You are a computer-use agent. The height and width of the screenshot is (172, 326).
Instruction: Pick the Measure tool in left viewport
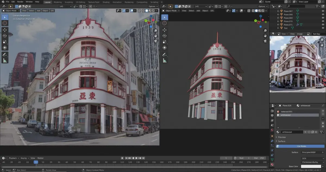coord(5,60)
